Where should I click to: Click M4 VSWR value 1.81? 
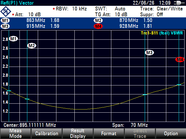click(x=148, y=26)
